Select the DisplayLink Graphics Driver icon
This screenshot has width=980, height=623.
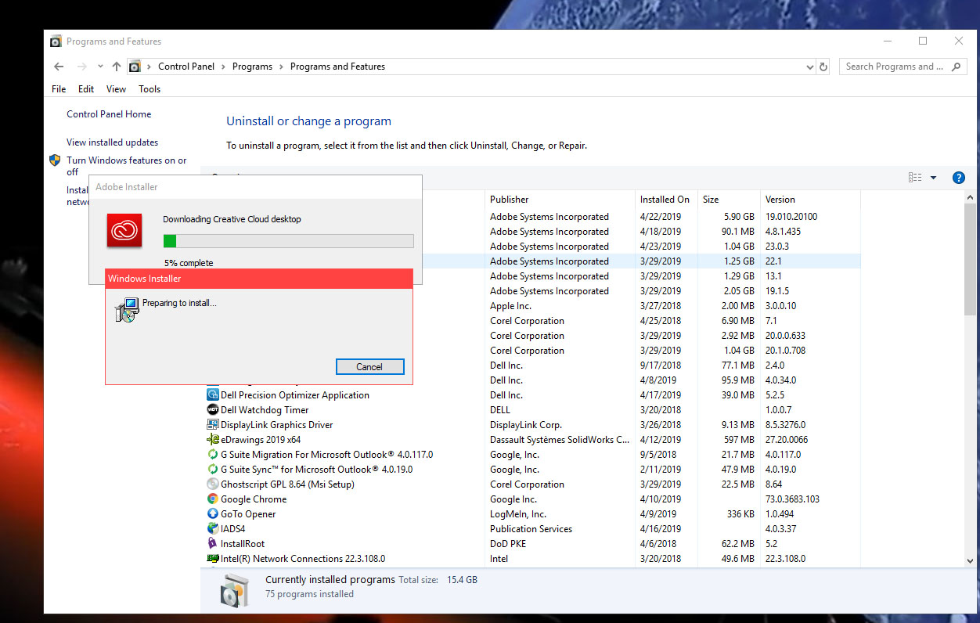pos(213,424)
